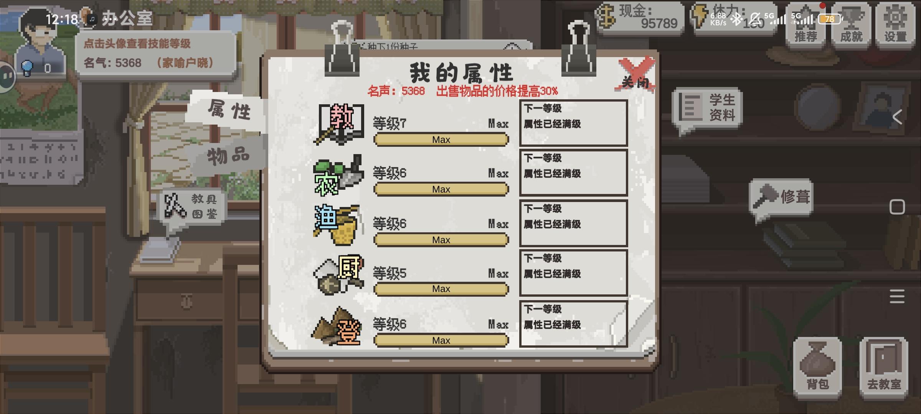Click the 修葺 repair hammer bubble
The image size is (921, 414).
781,198
